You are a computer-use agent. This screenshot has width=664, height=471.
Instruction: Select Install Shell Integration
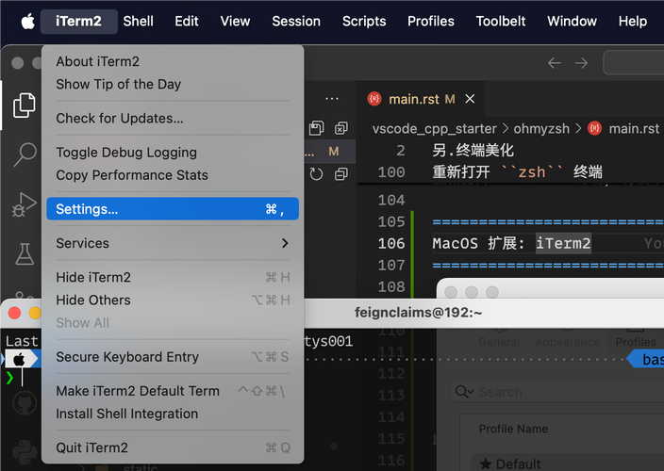click(173, 414)
